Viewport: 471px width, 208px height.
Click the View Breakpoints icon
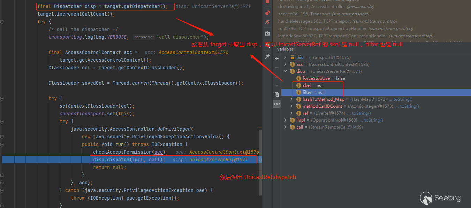[x=267, y=13]
